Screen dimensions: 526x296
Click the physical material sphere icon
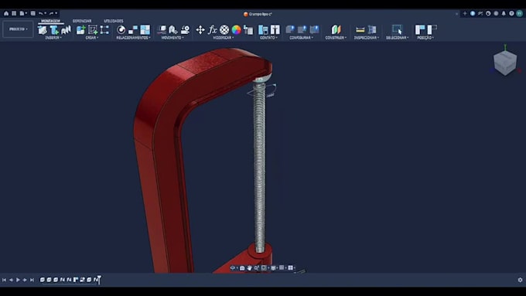pos(224,30)
